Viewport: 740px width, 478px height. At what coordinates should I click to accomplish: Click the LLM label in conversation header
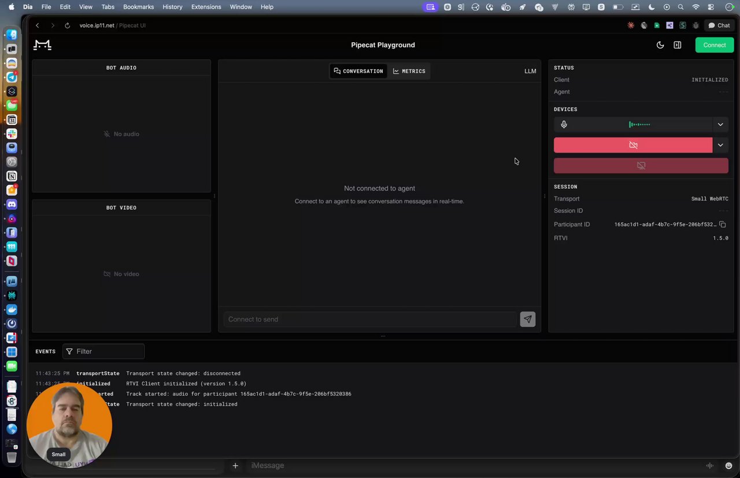tap(530, 71)
